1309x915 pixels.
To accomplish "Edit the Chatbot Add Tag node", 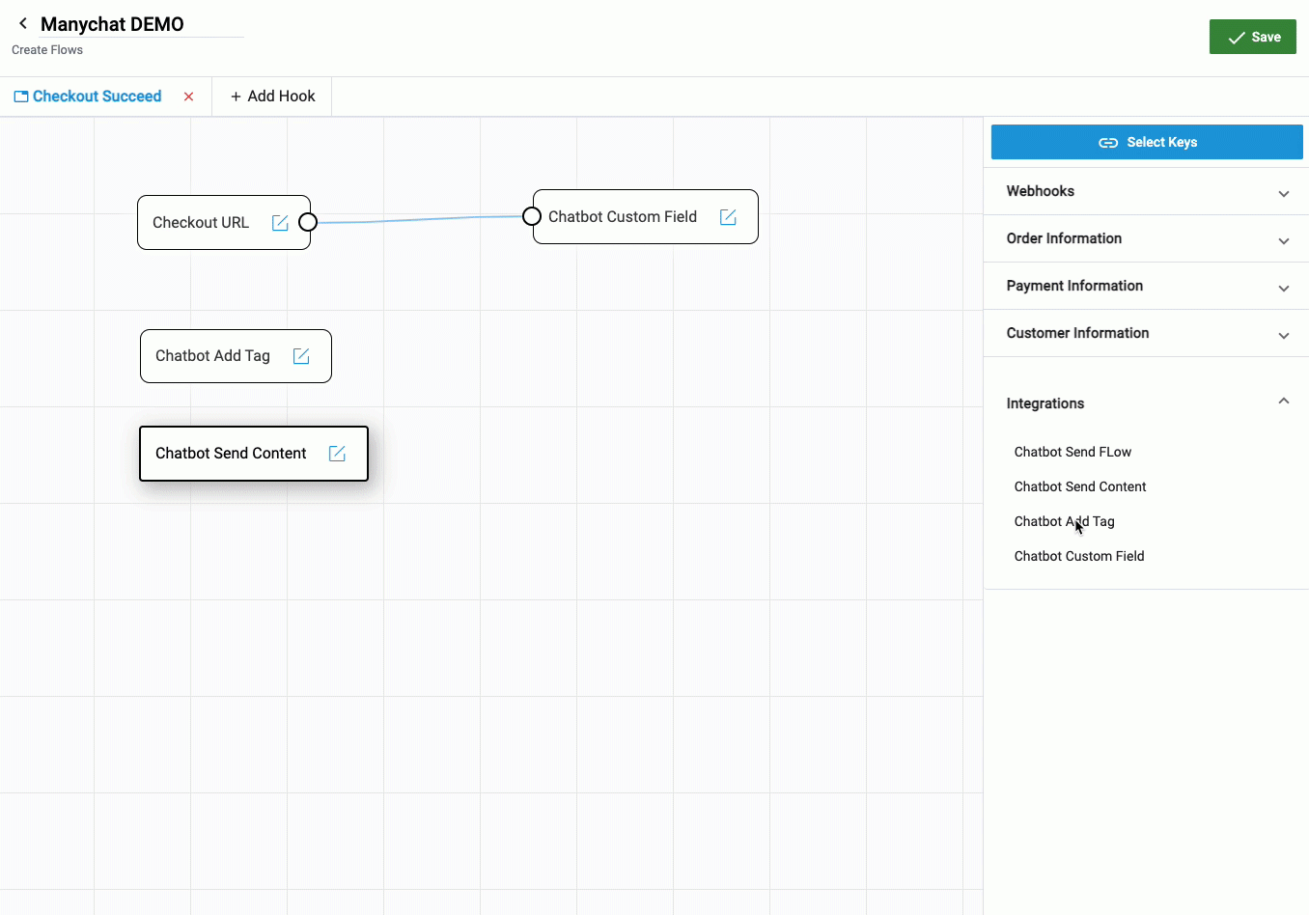I will pyautogui.click(x=301, y=356).
